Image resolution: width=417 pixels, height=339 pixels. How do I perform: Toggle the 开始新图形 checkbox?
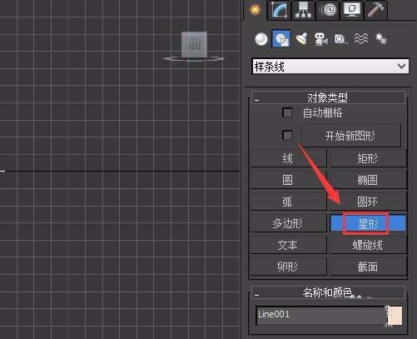coord(287,135)
